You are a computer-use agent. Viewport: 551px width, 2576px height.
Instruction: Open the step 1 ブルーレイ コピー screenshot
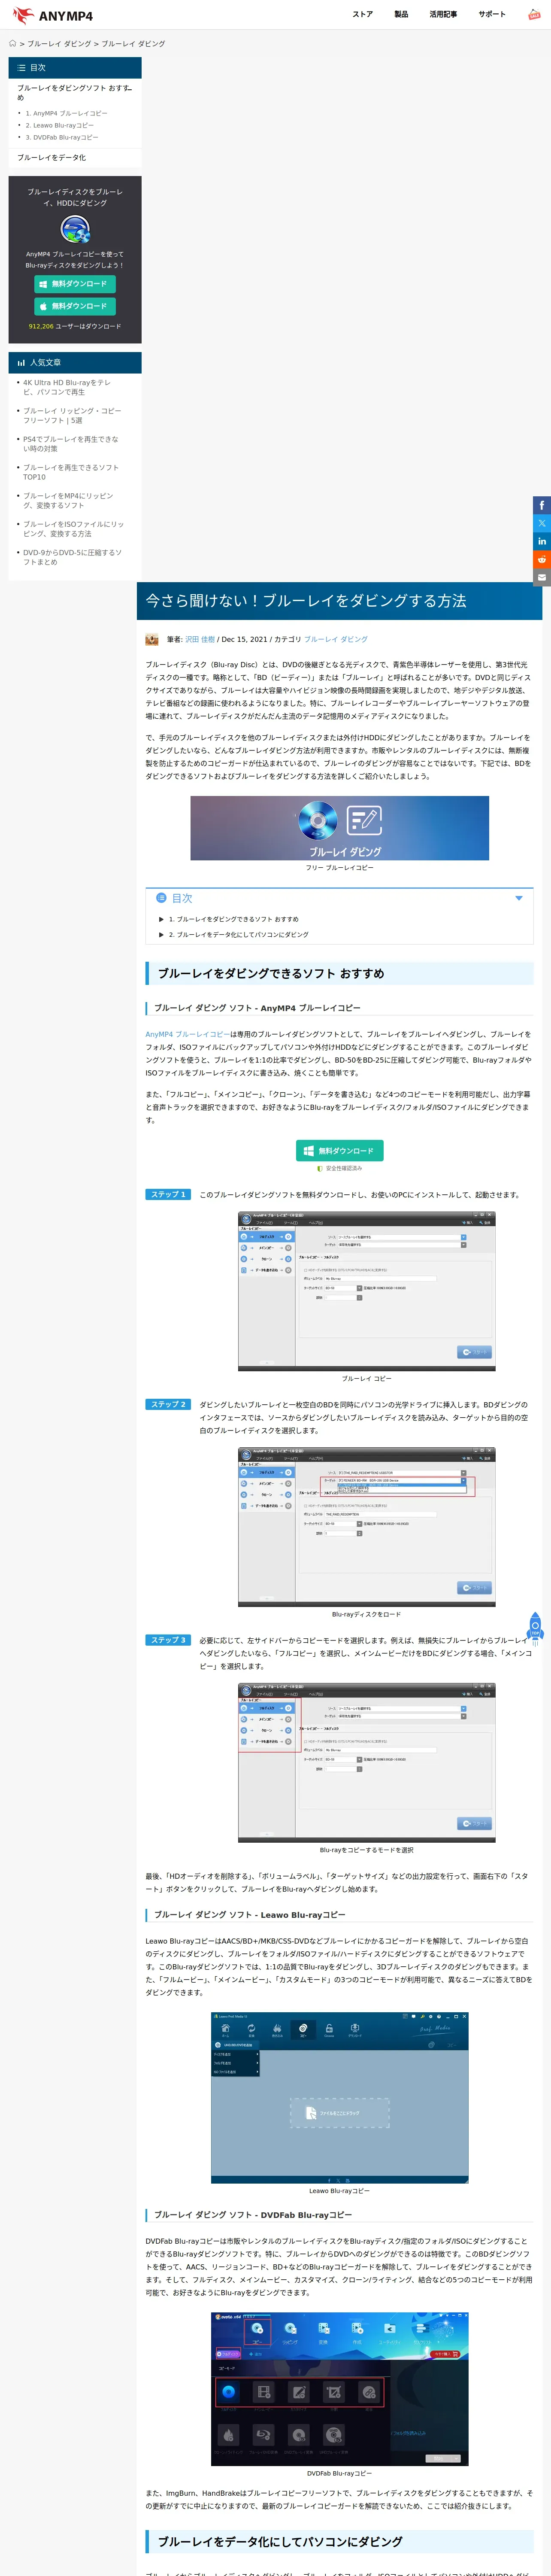tap(366, 1291)
